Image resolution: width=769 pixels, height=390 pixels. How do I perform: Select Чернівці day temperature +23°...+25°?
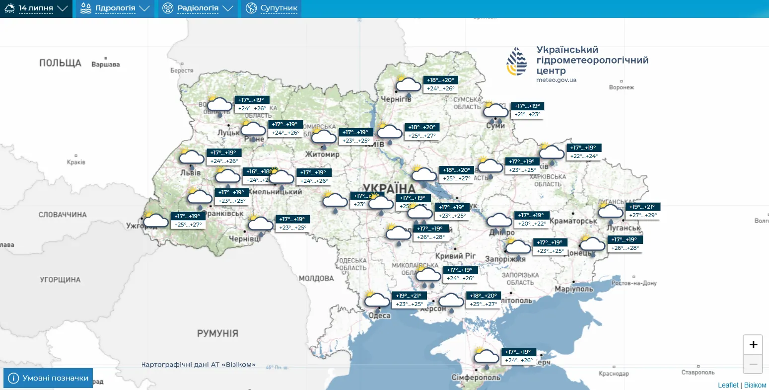click(293, 228)
